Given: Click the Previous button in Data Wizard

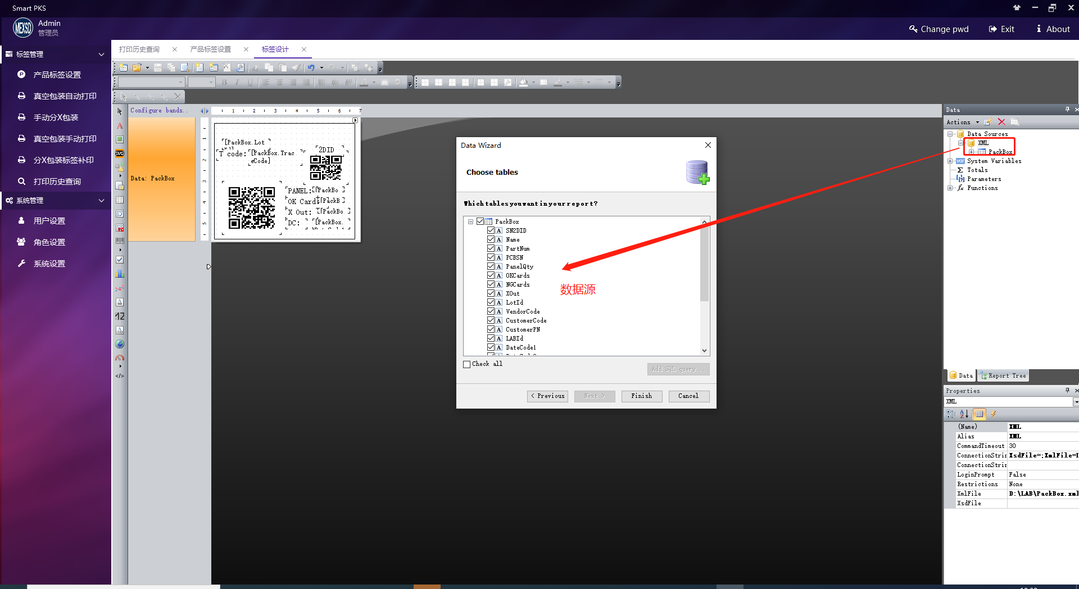Looking at the screenshot, I should [x=547, y=396].
